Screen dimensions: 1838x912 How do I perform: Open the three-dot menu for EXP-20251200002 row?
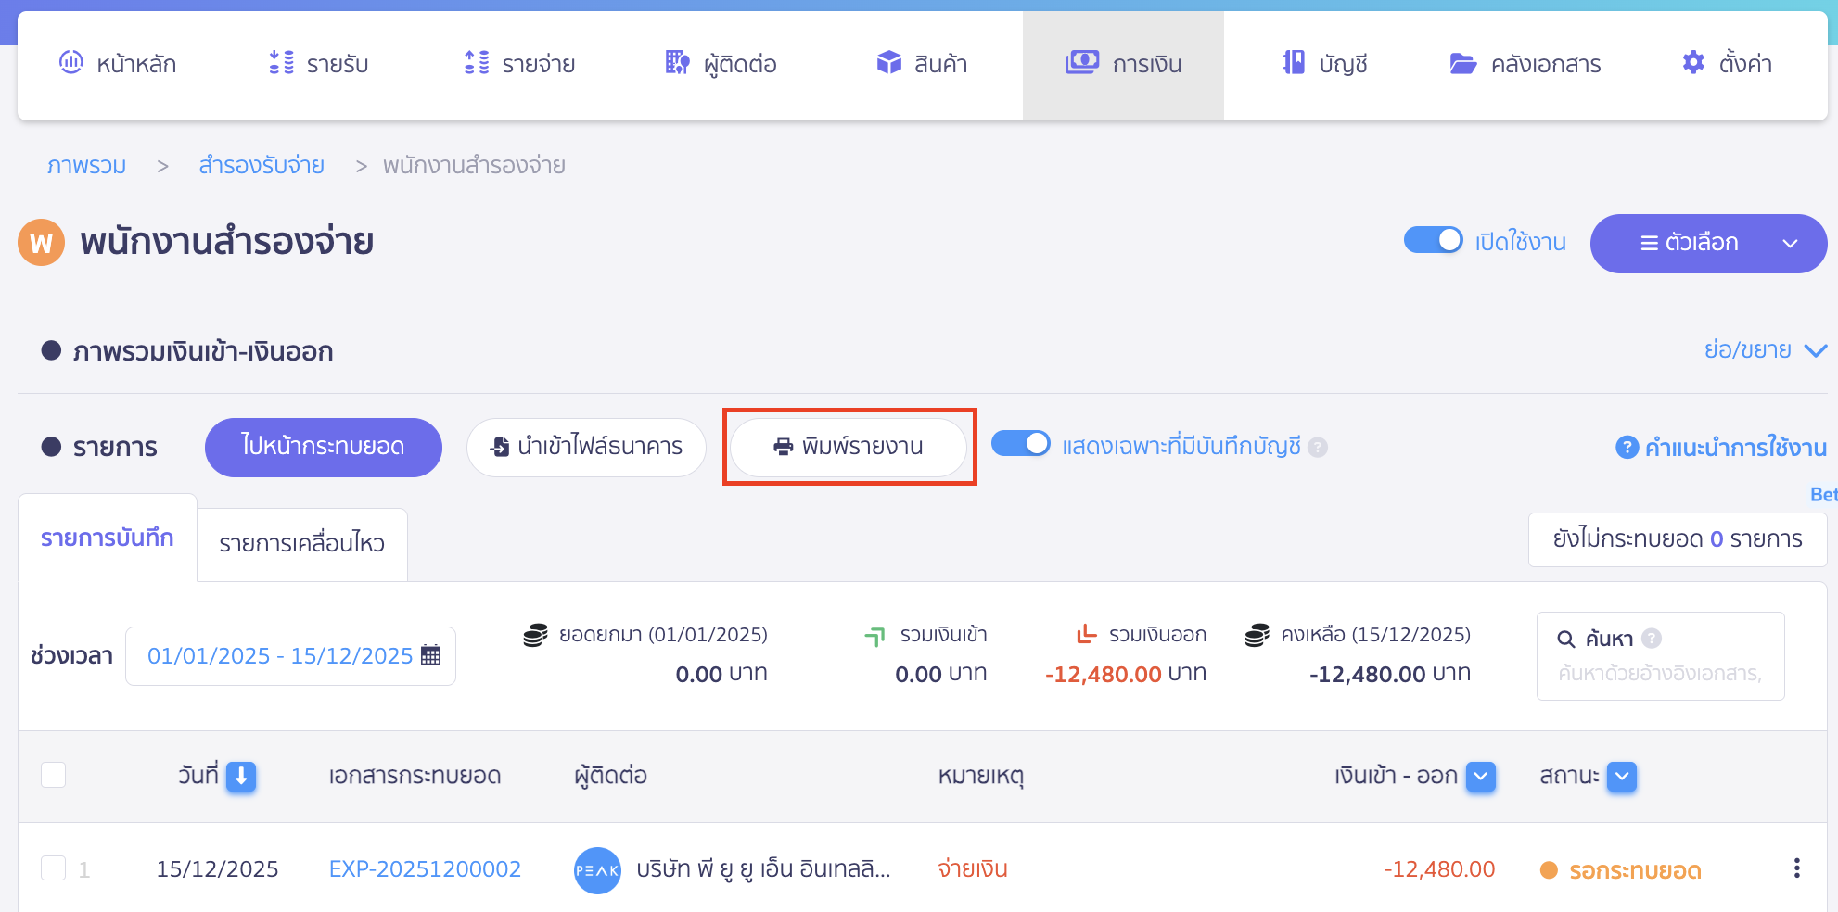tap(1796, 868)
